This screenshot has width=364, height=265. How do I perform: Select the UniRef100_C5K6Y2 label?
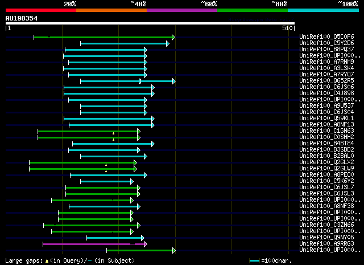click(x=326, y=181)
